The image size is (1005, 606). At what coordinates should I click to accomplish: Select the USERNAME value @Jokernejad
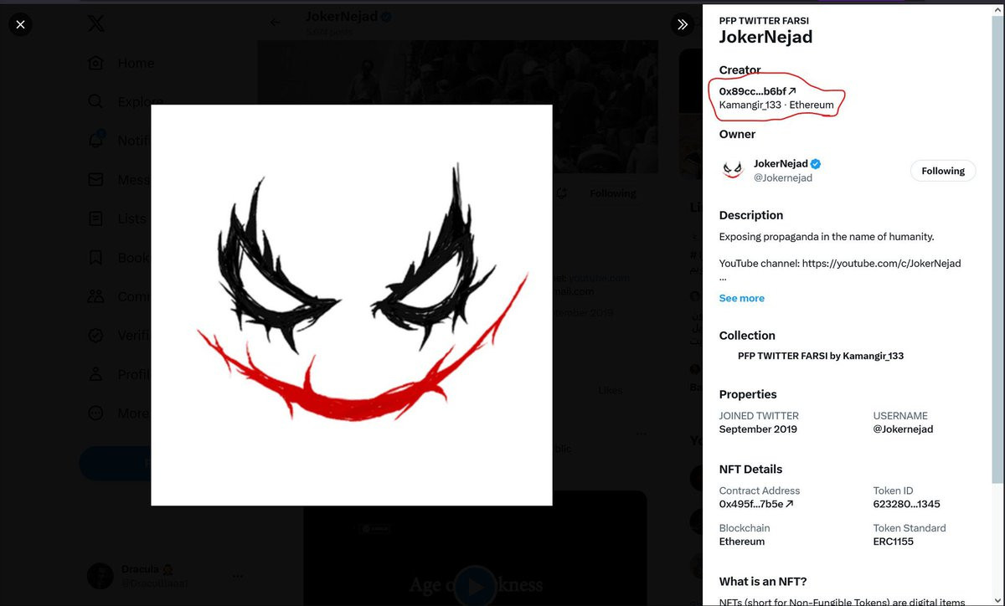[x=903, y=429]
